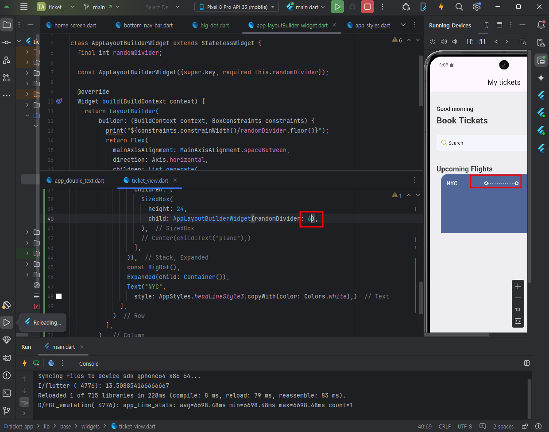549x432 pixels.
Task: Show more tool windows ellipsis
Action: pyautogui.click(x=7, y=96)
